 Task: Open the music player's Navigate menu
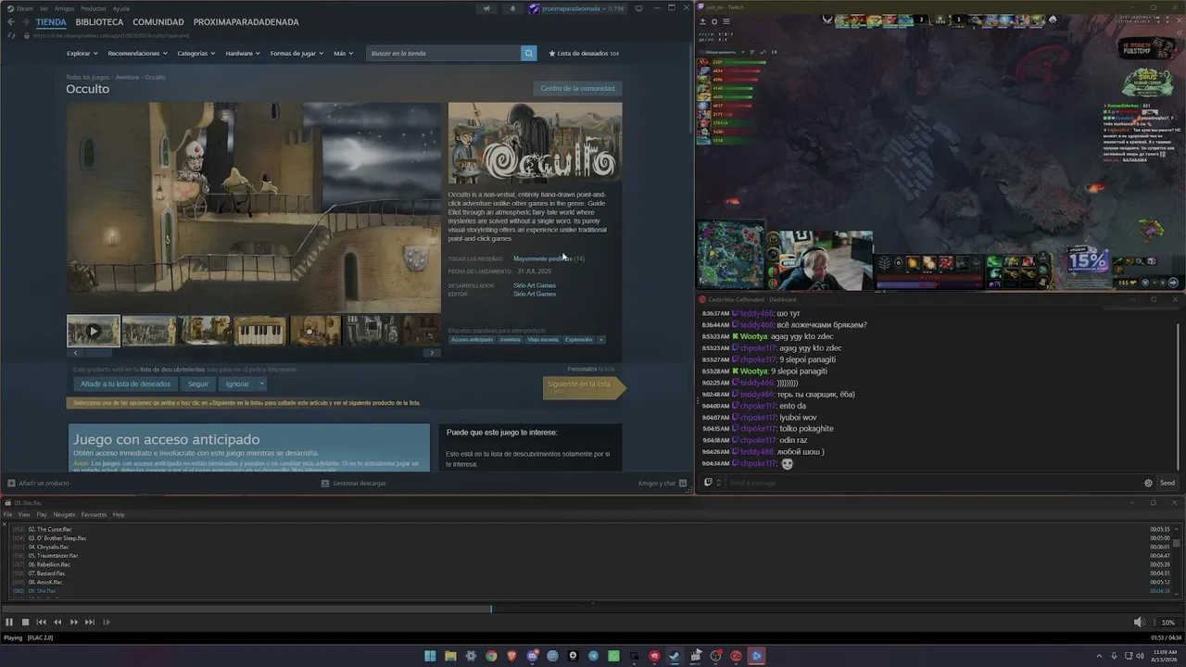[64, 514]
